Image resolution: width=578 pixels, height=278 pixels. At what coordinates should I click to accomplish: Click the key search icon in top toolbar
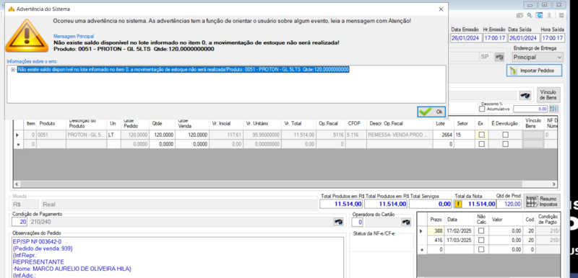pos(530,15)
